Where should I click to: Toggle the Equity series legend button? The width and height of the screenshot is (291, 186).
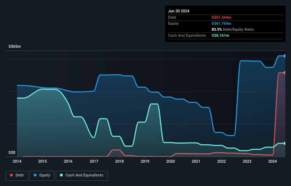click(42, 175)
